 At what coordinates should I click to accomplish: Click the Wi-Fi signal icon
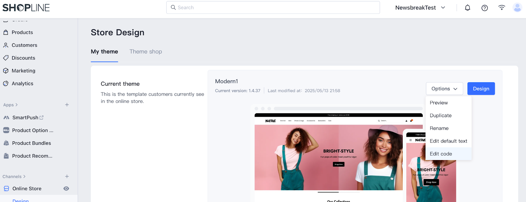point(502,8)
